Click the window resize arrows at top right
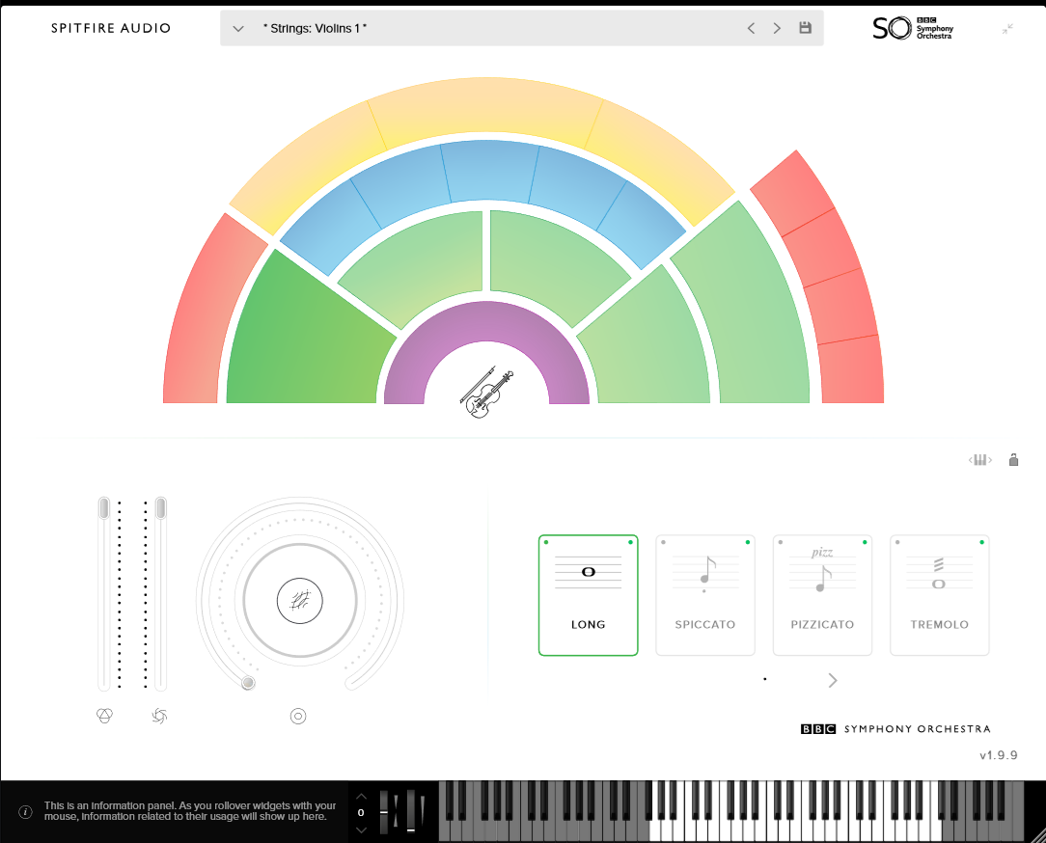 tap(1007, 29)
